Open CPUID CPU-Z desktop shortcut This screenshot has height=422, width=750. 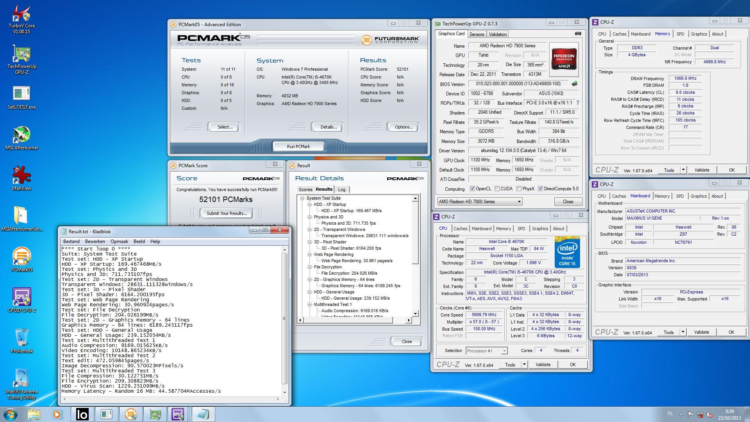(x=22, y=300)
